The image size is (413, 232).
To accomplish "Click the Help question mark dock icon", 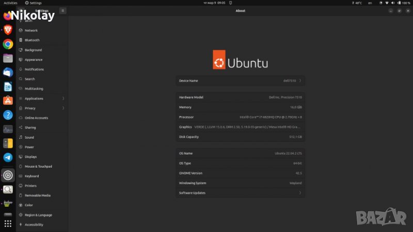I will pos(8,115).
